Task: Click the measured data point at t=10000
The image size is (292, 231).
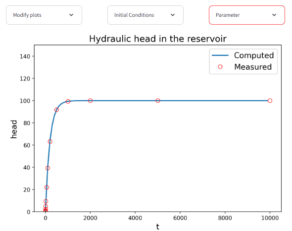Action: click(270, 101)
